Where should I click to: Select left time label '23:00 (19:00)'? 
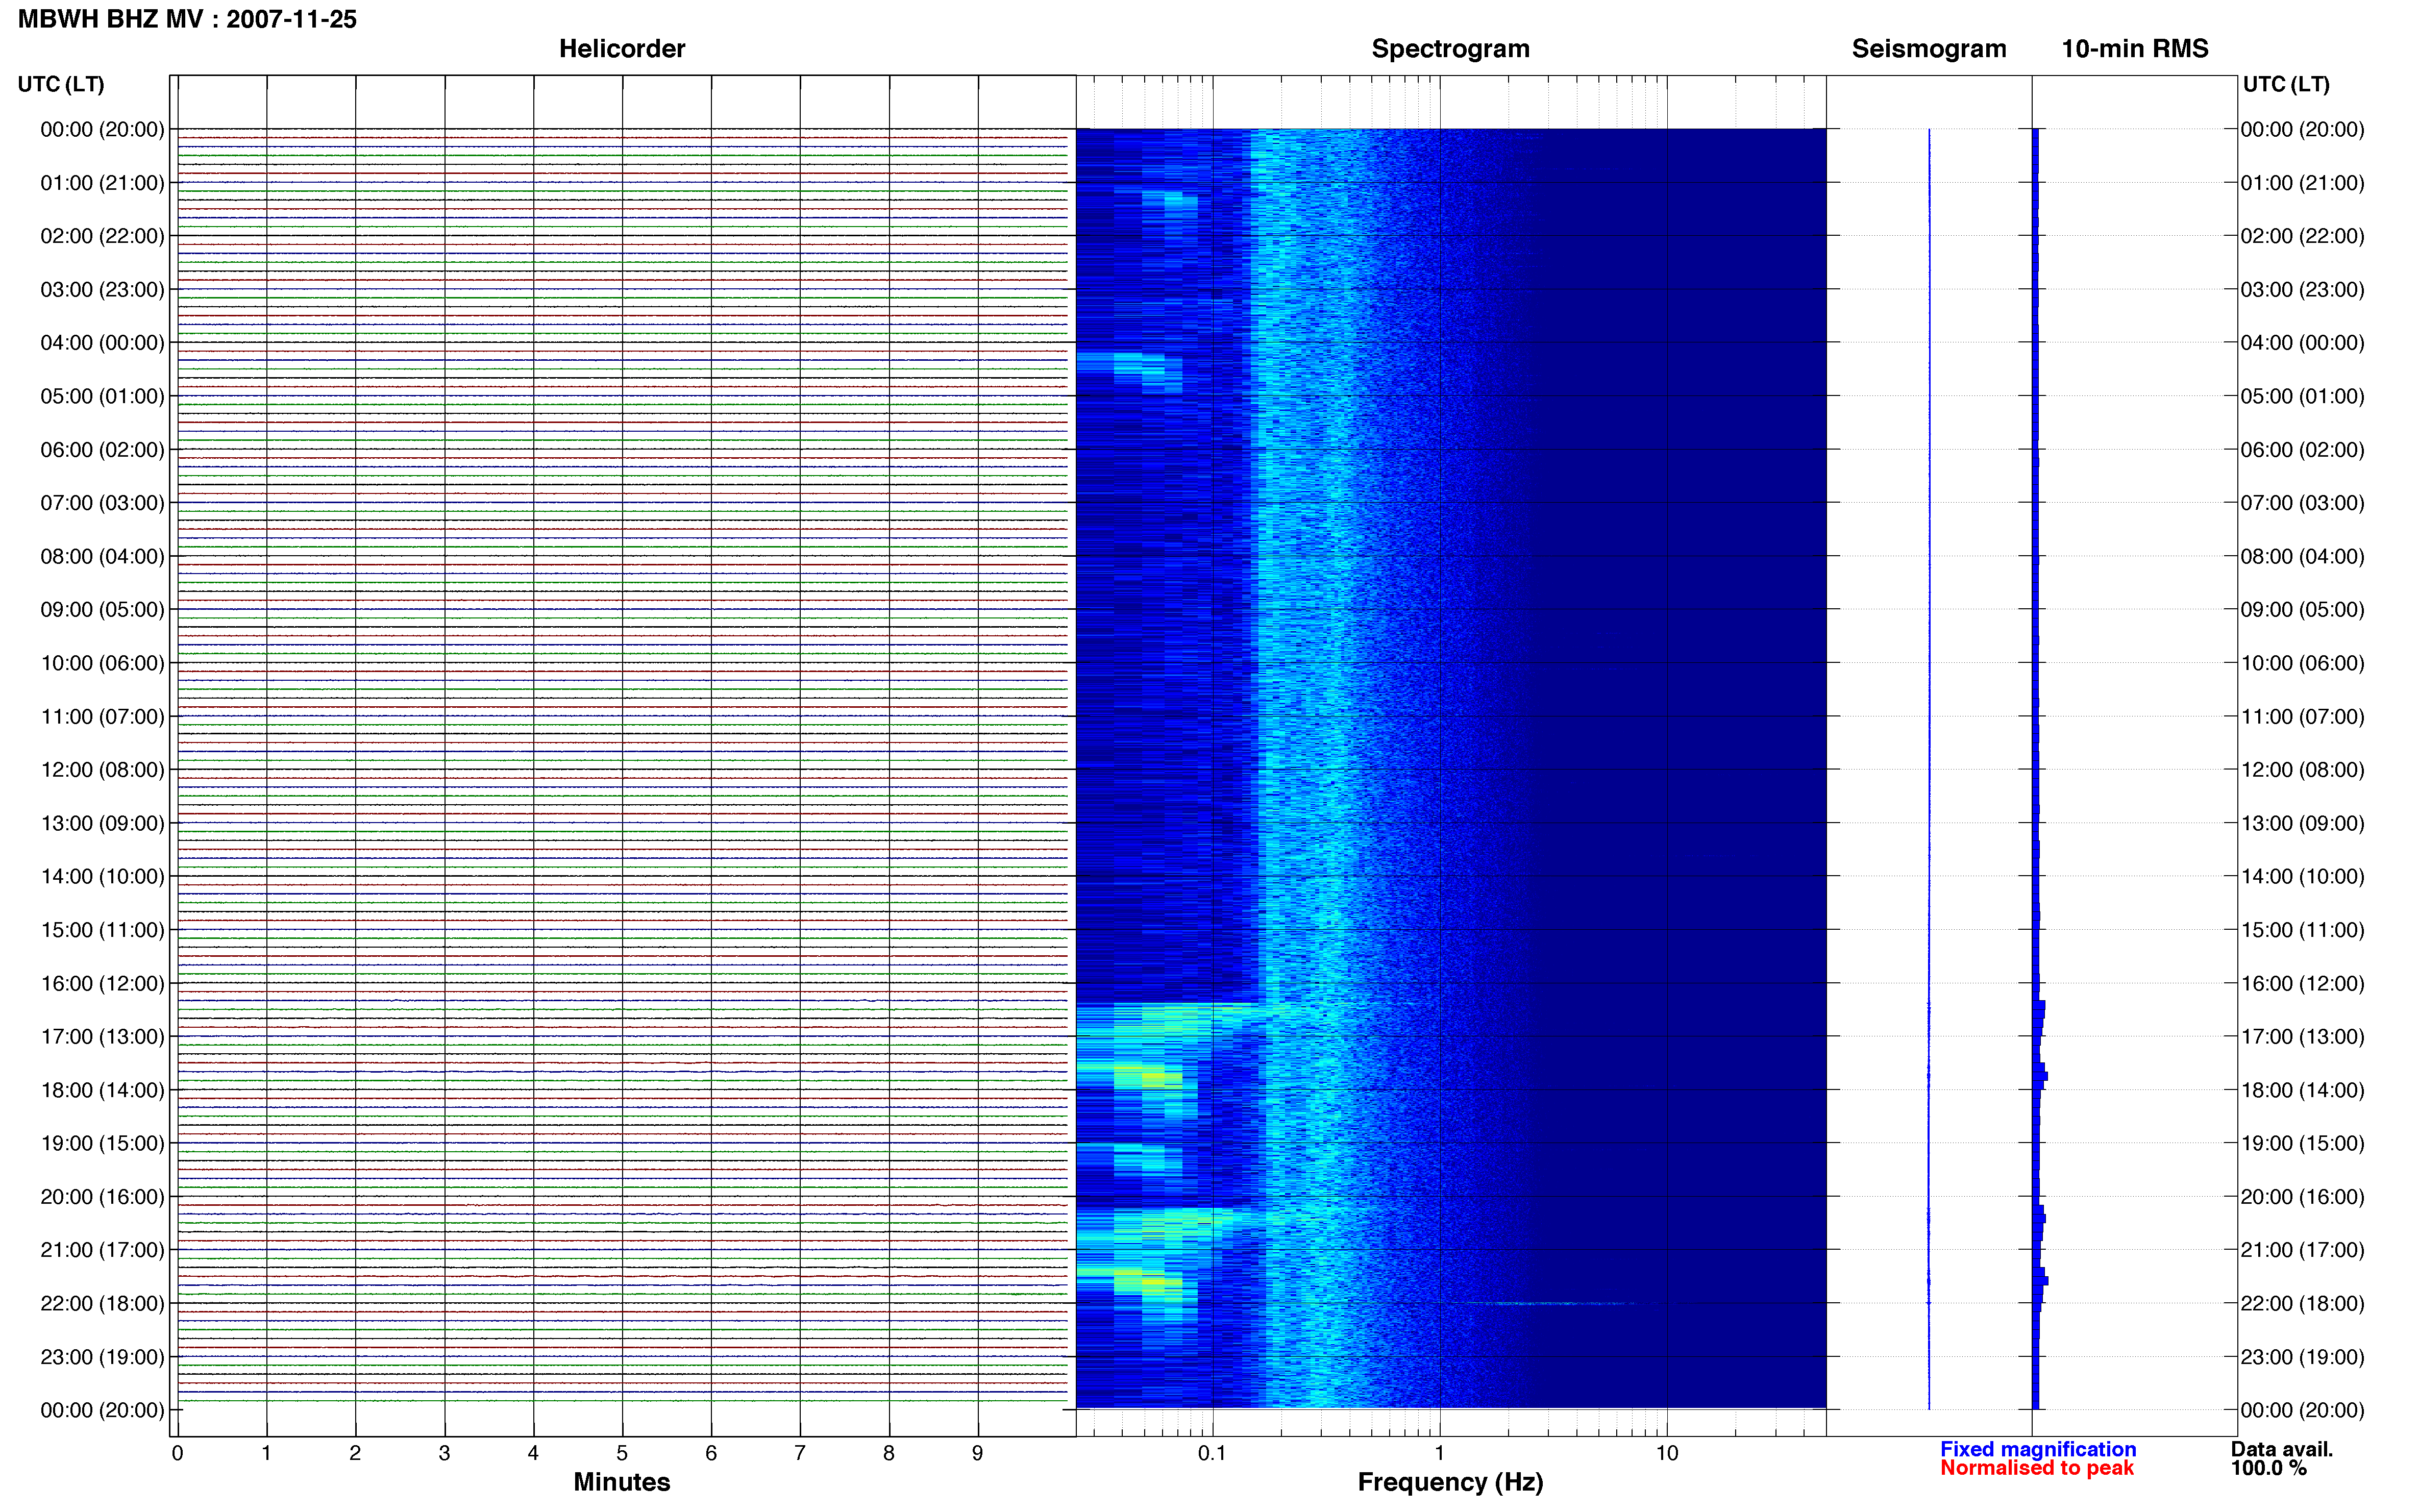(102, 1357)
